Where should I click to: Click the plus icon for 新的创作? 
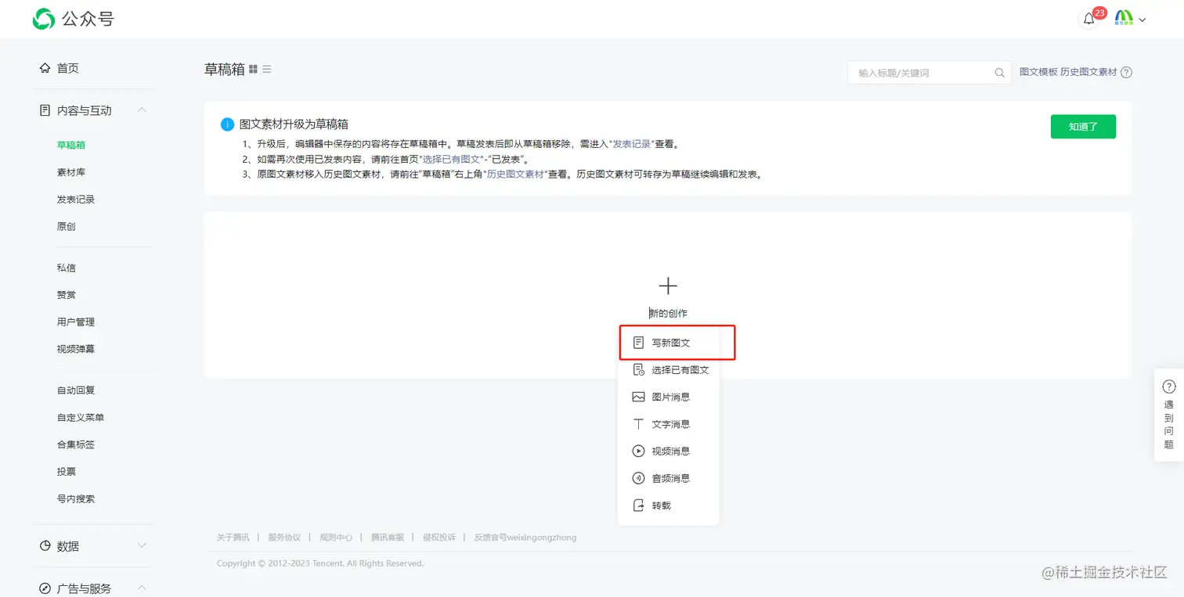point(668,286)
